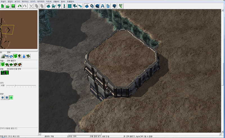Select the man-made cliff type thumbnail
This screenshot has width=225, height=138.
coord(7,73)
